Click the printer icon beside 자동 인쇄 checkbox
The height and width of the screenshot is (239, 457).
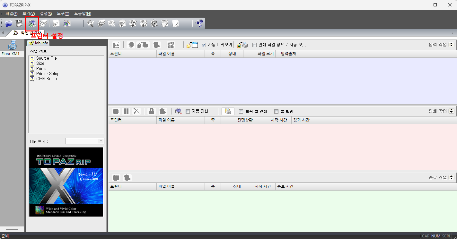click(178, 111)
